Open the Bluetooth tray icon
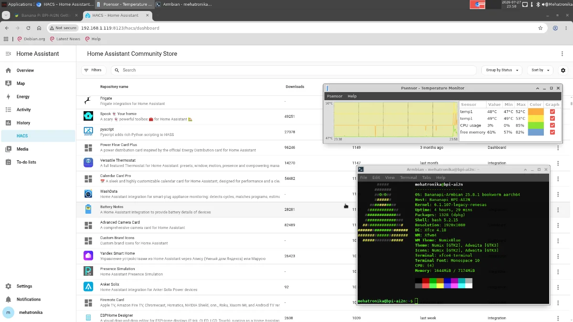The image size is (573, 322). [x=538, y=4]
